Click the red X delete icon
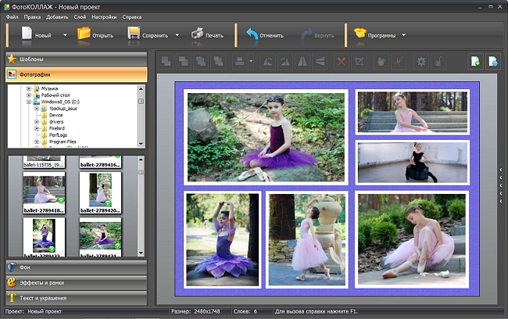This screenshot has height=319, width=508. [341, 61]
